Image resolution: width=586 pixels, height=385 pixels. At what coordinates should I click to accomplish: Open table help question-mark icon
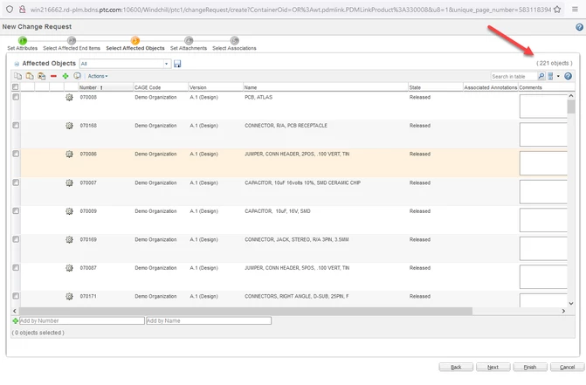[568, 76]
